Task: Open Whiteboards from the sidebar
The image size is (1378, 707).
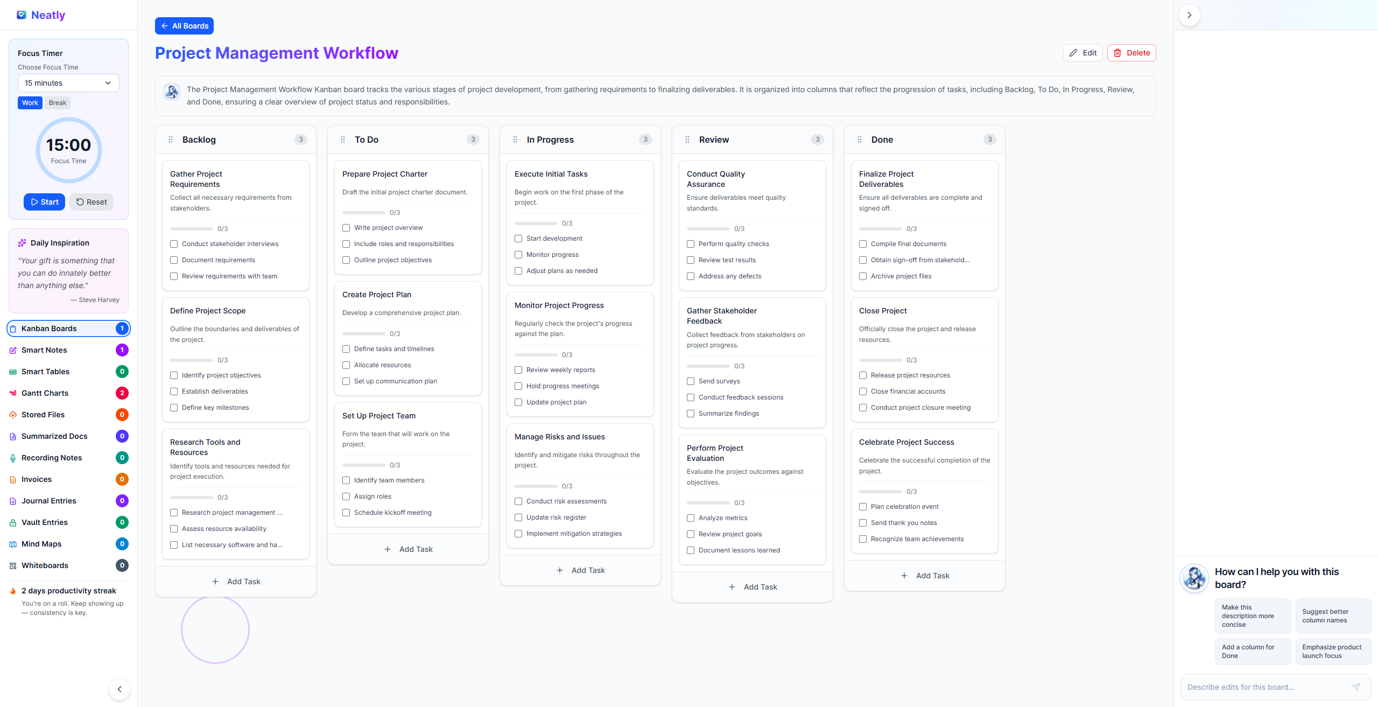Action: click(45, 565)
